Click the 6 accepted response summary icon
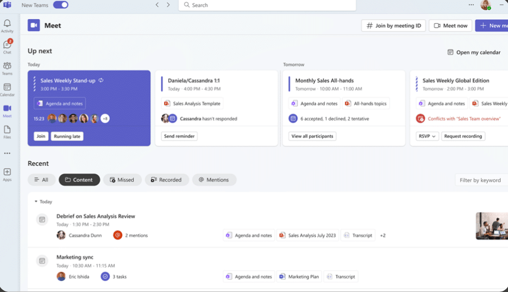The image size is (508, 292). pos(293,118)
